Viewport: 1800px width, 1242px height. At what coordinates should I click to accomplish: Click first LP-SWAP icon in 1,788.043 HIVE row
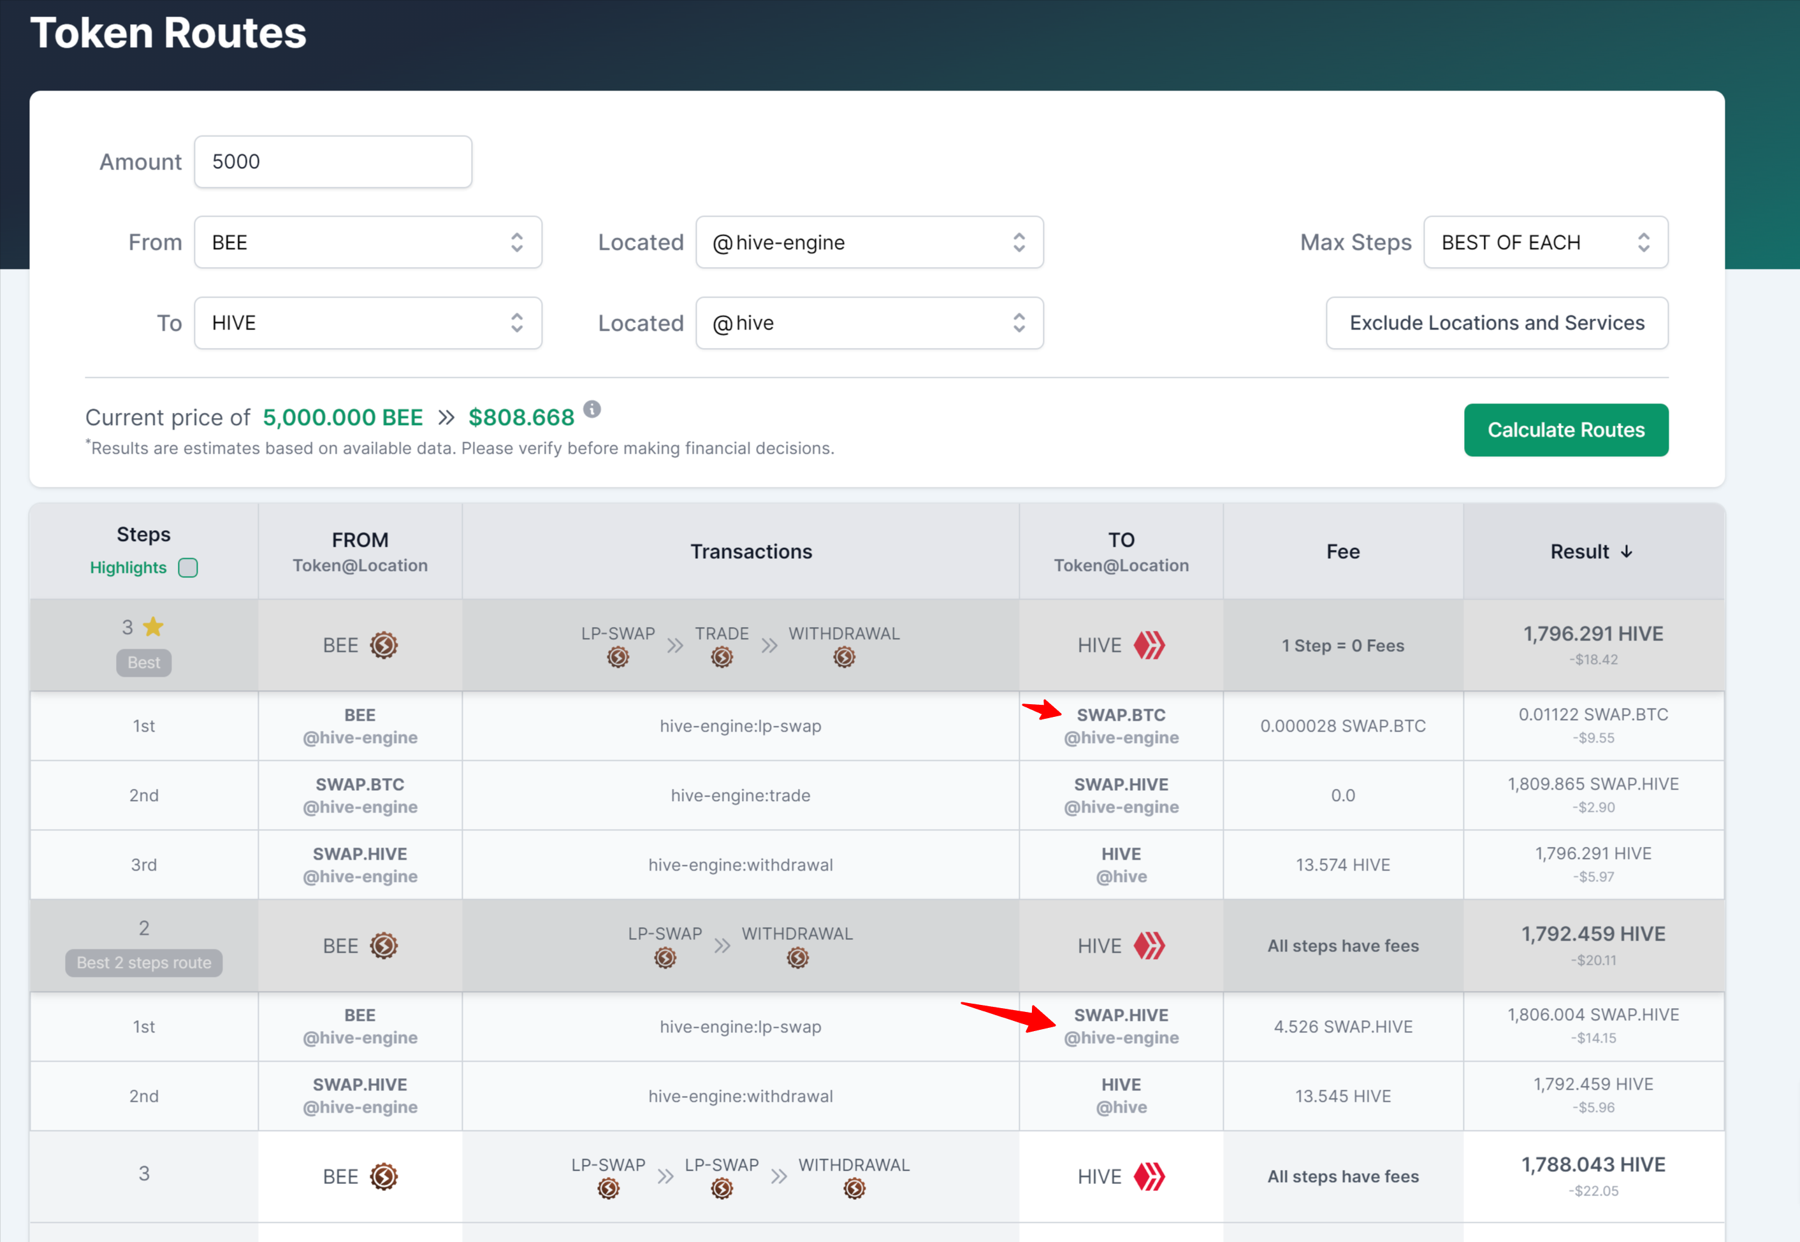(608, 1189)
